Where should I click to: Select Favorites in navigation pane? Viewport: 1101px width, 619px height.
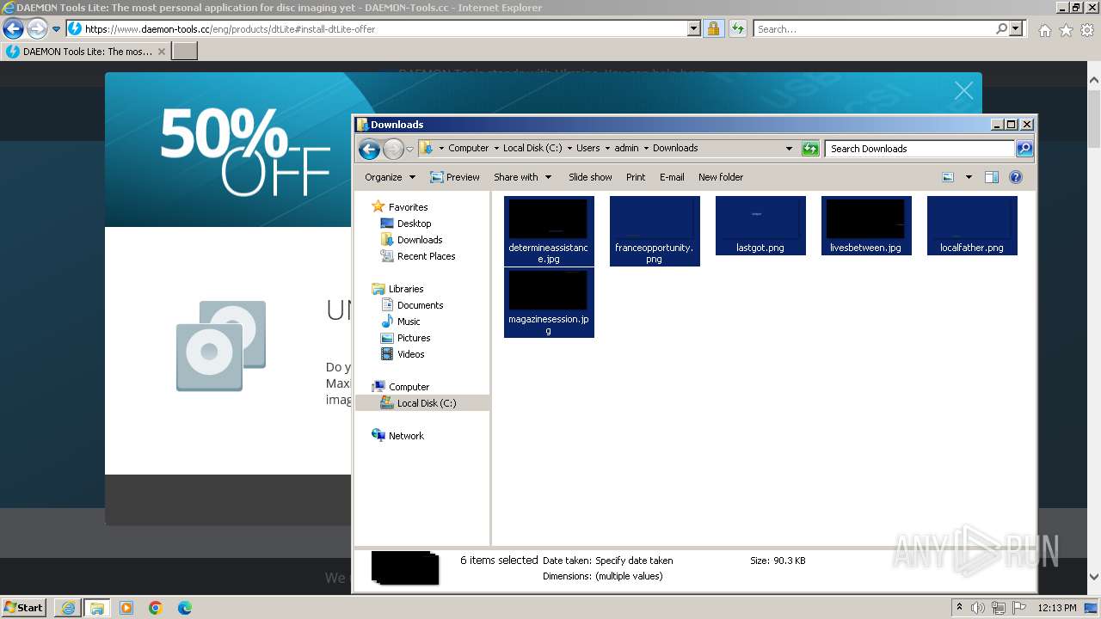click(408, 207)
